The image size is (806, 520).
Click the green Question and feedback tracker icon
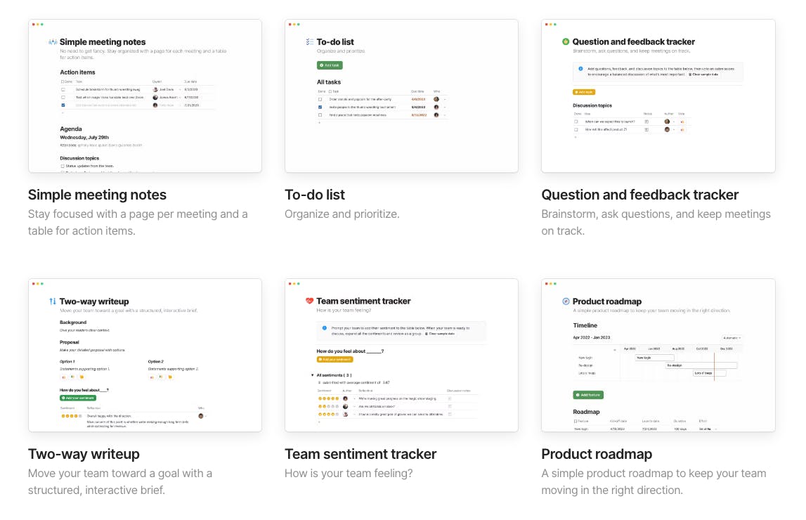[x=566, y=42]
